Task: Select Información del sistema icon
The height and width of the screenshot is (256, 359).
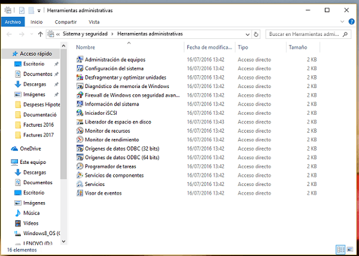Action: [80, 104]
